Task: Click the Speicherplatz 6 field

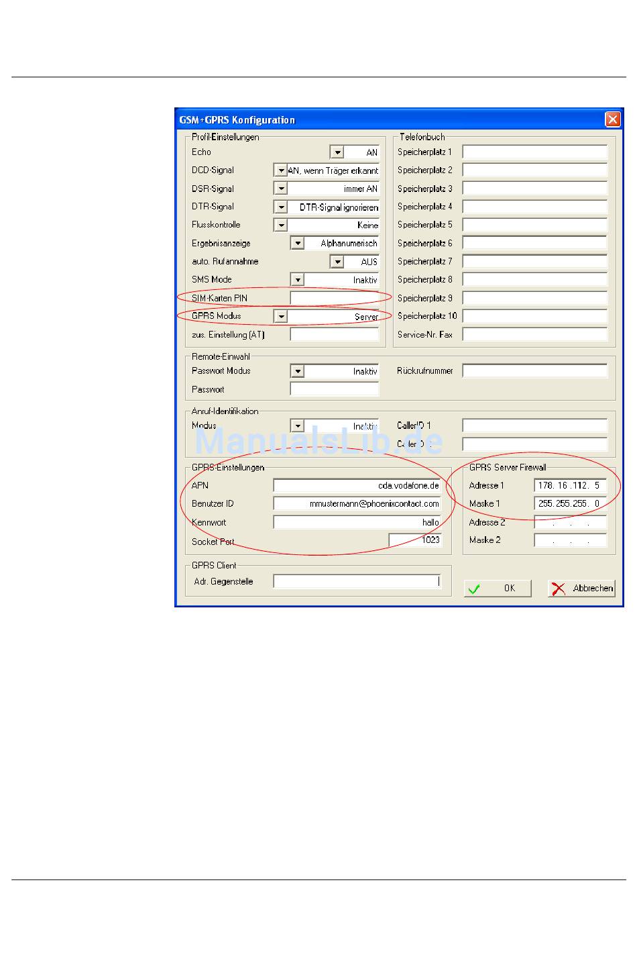Action: (534, 244)
